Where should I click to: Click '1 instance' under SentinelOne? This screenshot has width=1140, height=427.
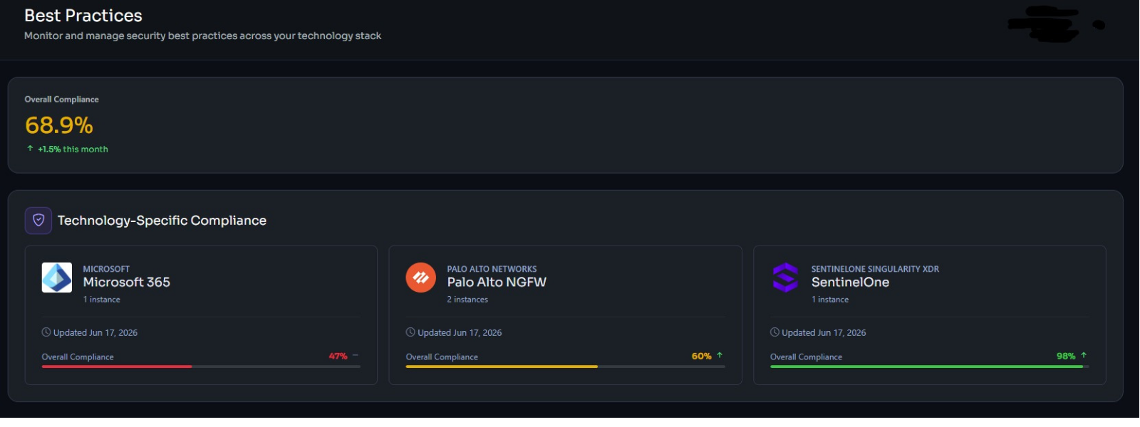(830, 300)
